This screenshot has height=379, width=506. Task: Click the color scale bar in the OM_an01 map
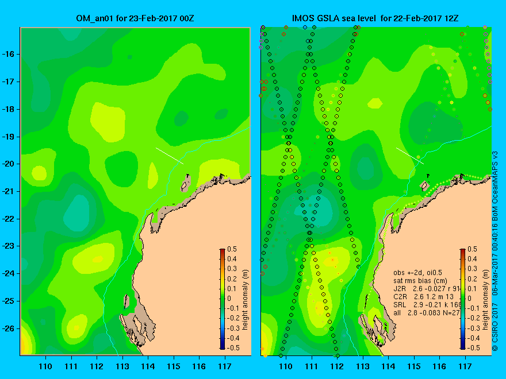pos(223,299)
